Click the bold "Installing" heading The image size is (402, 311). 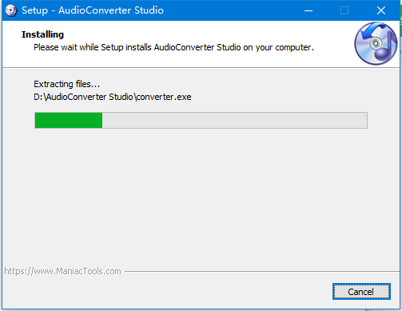(x=42, y=34)
